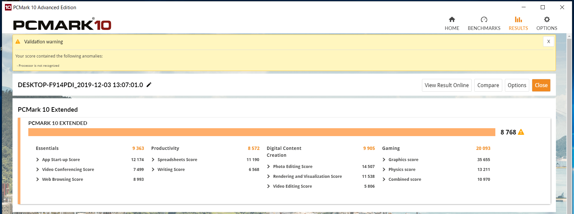Click the orange PCMark 10 Extended score bar

(262, 132)
